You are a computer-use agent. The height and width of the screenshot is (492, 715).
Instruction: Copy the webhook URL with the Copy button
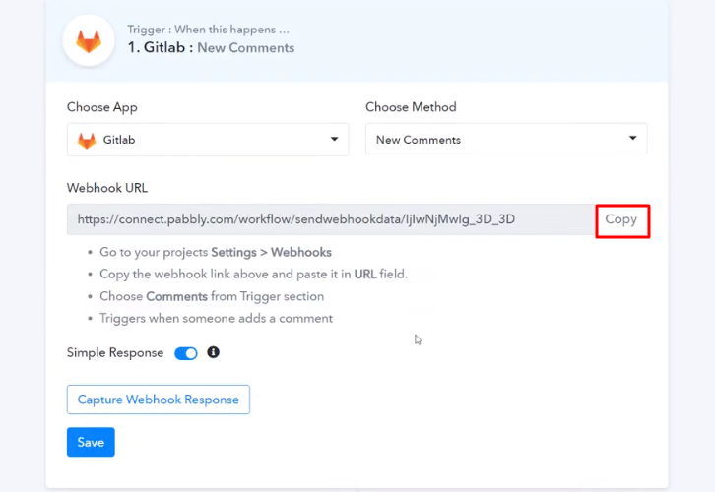(622, 220)
